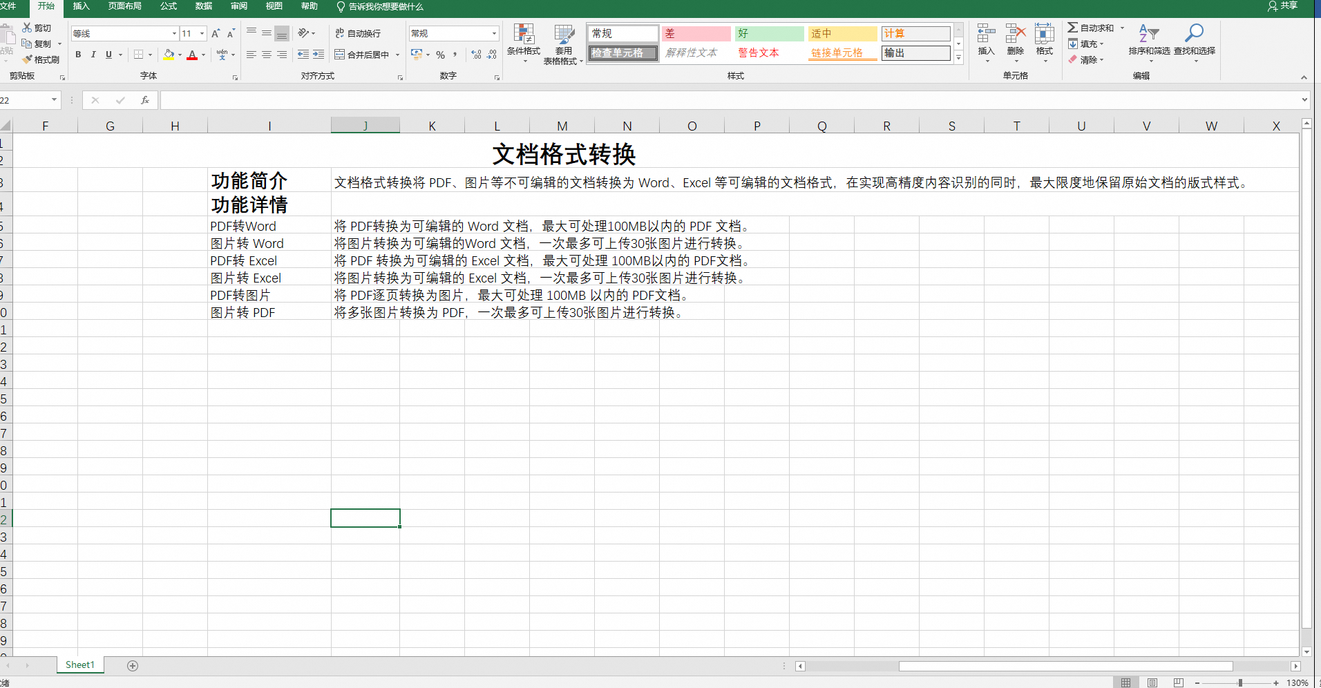Apply percent style
The height and width of the screenshot is (688, 1321).
[x=440, y=55]
